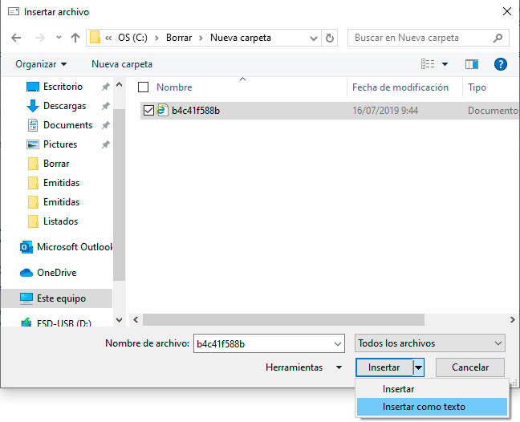This screenshot has width=520, height=422.
Task: Select Este equipo in the navigation tree
Action: (x=60, y=298)
